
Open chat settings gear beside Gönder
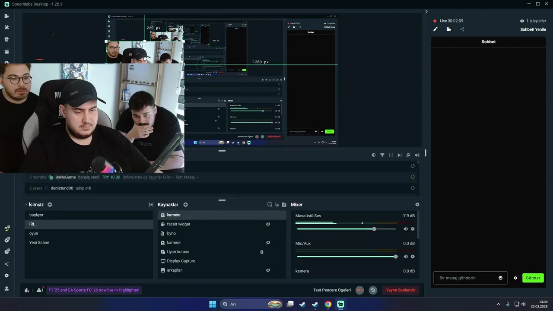point(515,278)
